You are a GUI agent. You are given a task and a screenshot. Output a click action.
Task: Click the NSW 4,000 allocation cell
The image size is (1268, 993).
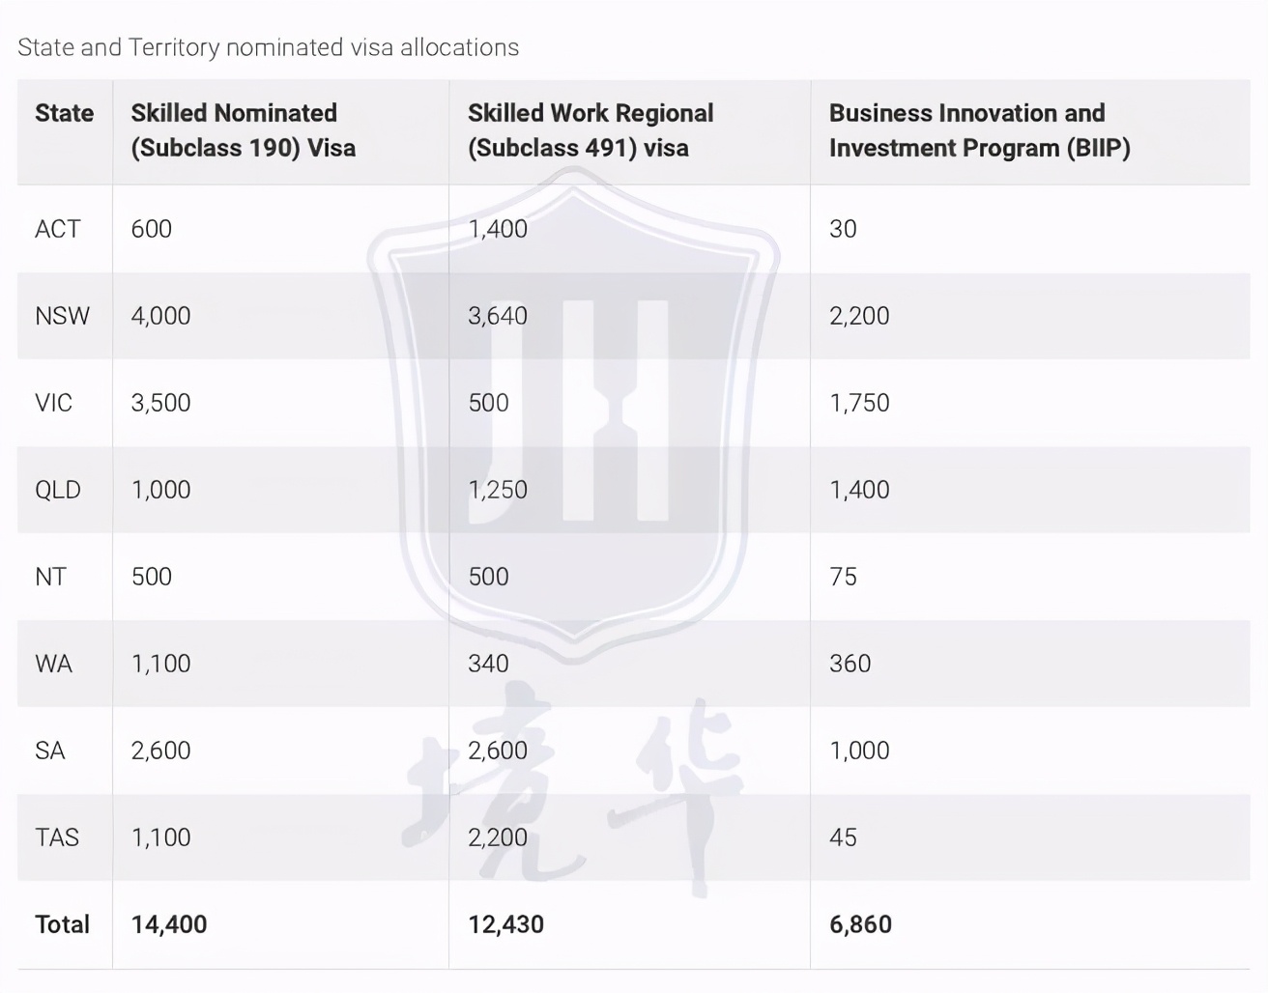[160, 316]
